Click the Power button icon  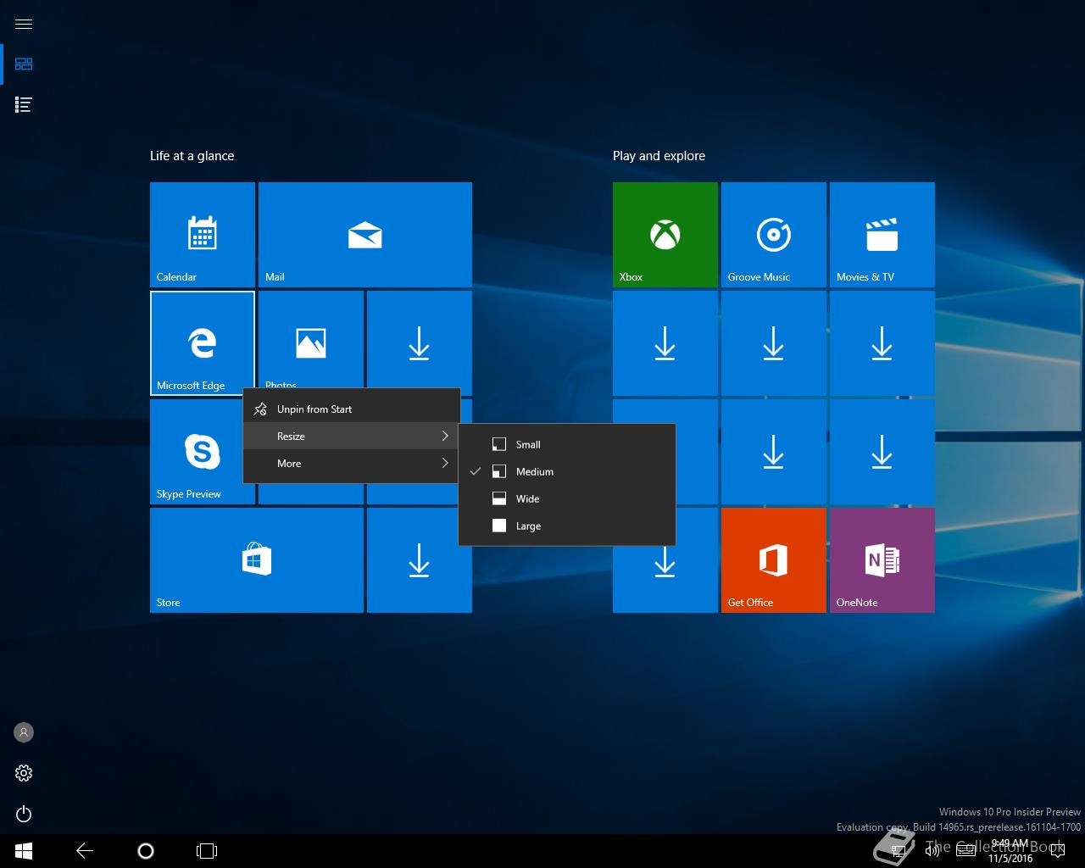(x=24, y=814)
